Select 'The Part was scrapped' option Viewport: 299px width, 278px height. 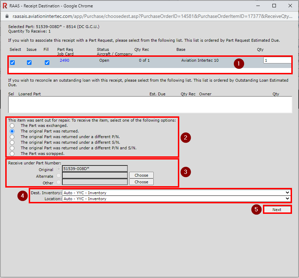[12, 154]
